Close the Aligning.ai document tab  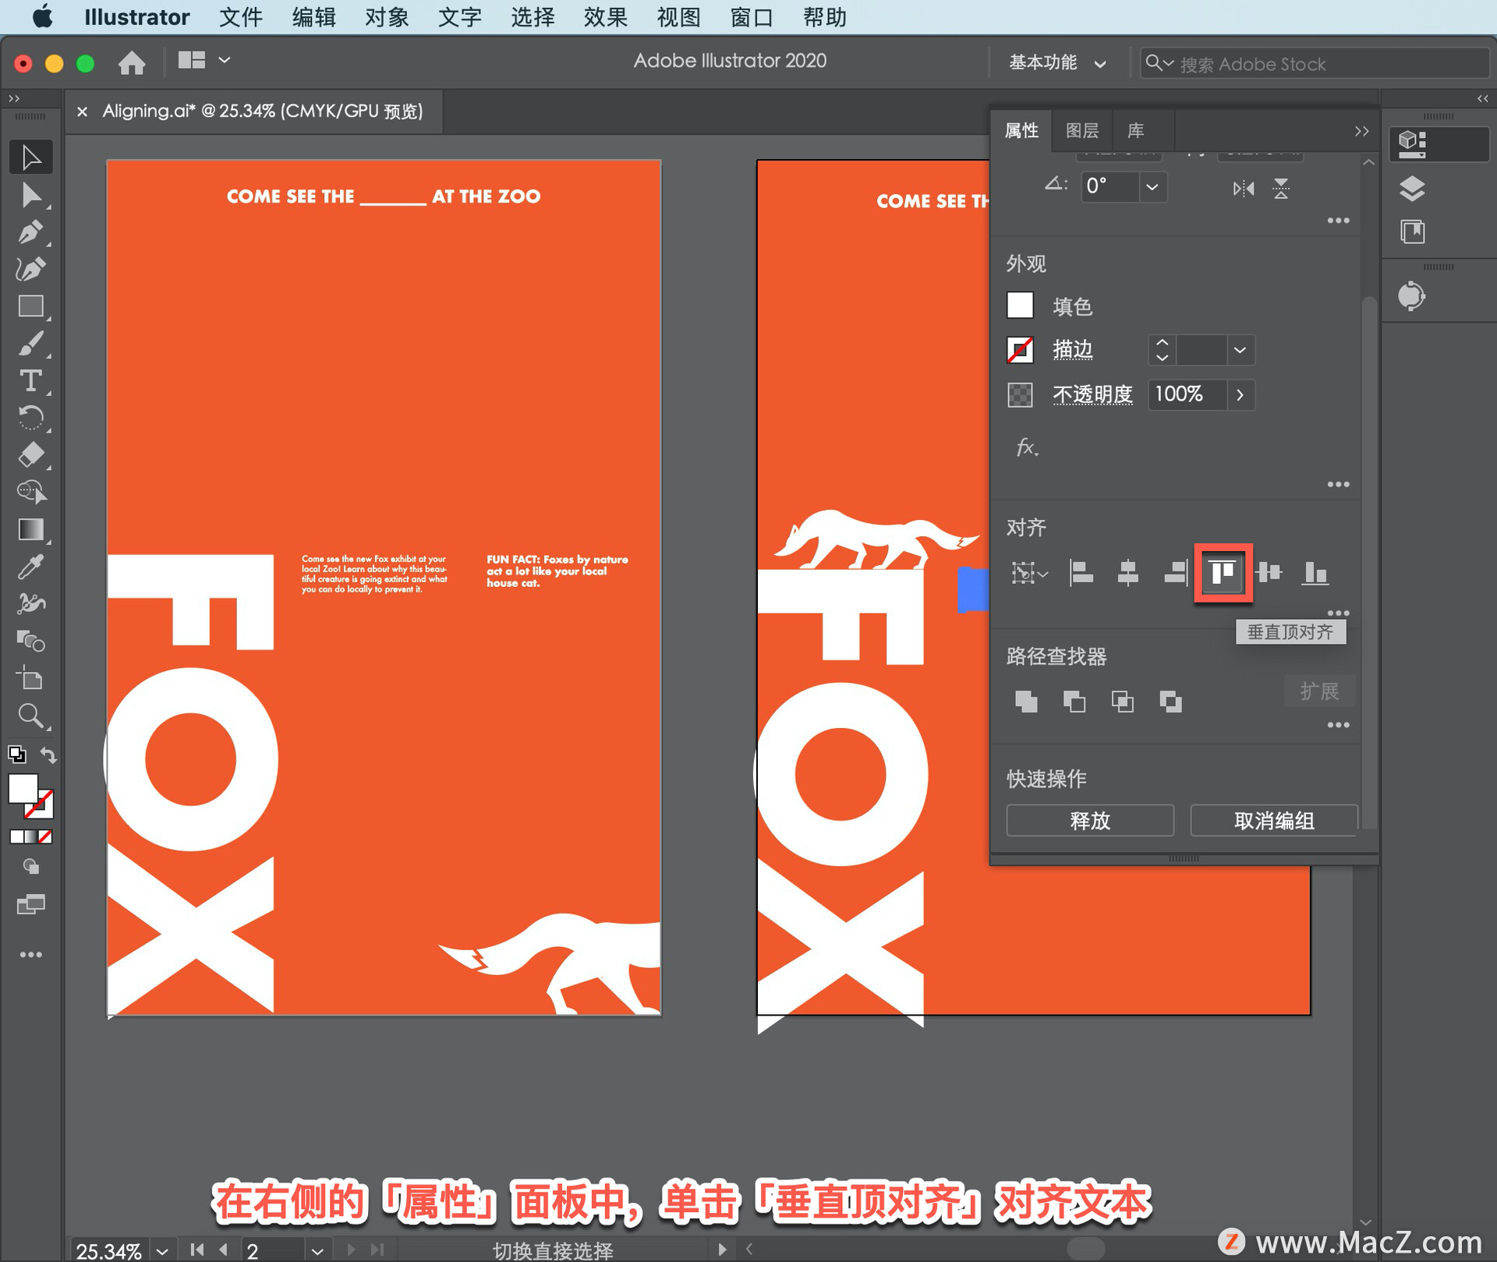[x=82, y=111]
